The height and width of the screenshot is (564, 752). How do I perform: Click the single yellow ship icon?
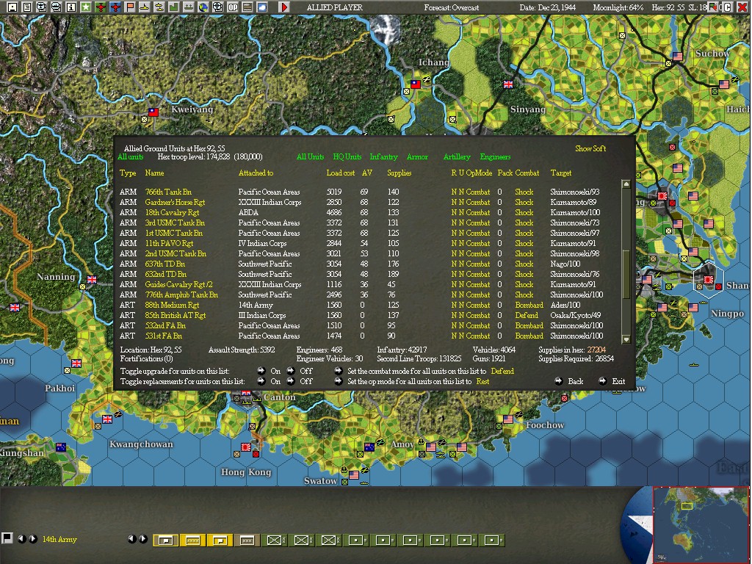[145, 7]
